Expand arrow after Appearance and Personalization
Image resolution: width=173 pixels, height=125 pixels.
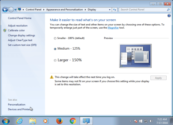[85, 10]
